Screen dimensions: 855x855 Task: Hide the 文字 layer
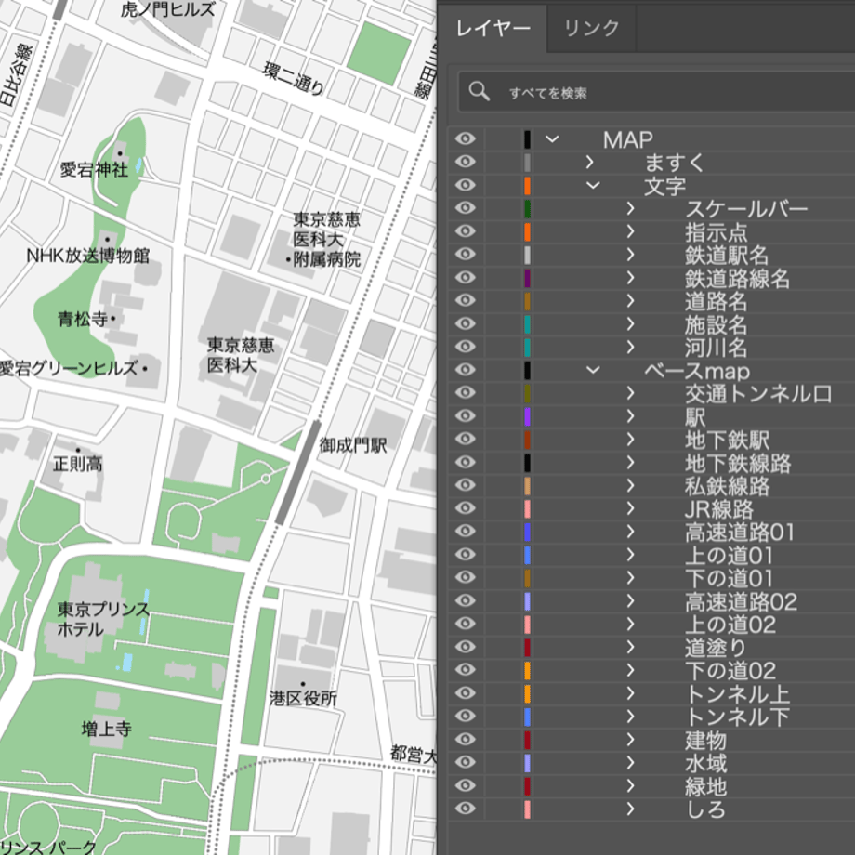coord(465,185)
